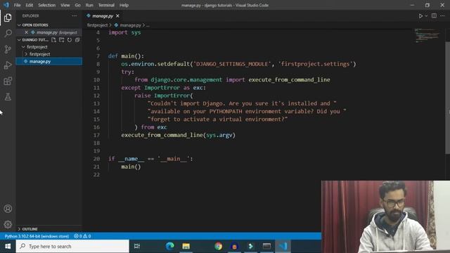
Task: Click the Visual Studio Code taskbar icon
Action: 283,246
